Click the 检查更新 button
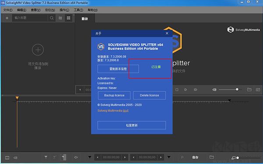 (131, 125)
